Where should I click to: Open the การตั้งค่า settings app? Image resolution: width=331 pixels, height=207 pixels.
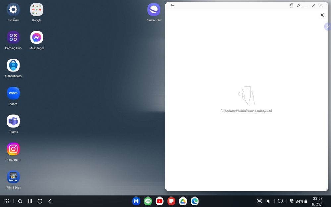(13, 10)
